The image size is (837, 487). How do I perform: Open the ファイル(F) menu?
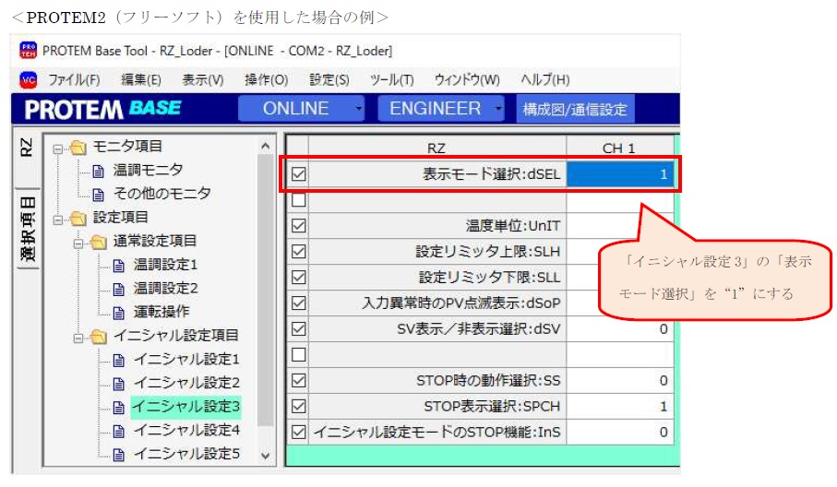(74, 80)
